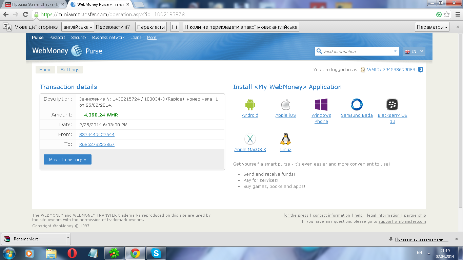Open the EN language selector
The width and height of the screenshot is (463, 260).
(x=414, y=51)
